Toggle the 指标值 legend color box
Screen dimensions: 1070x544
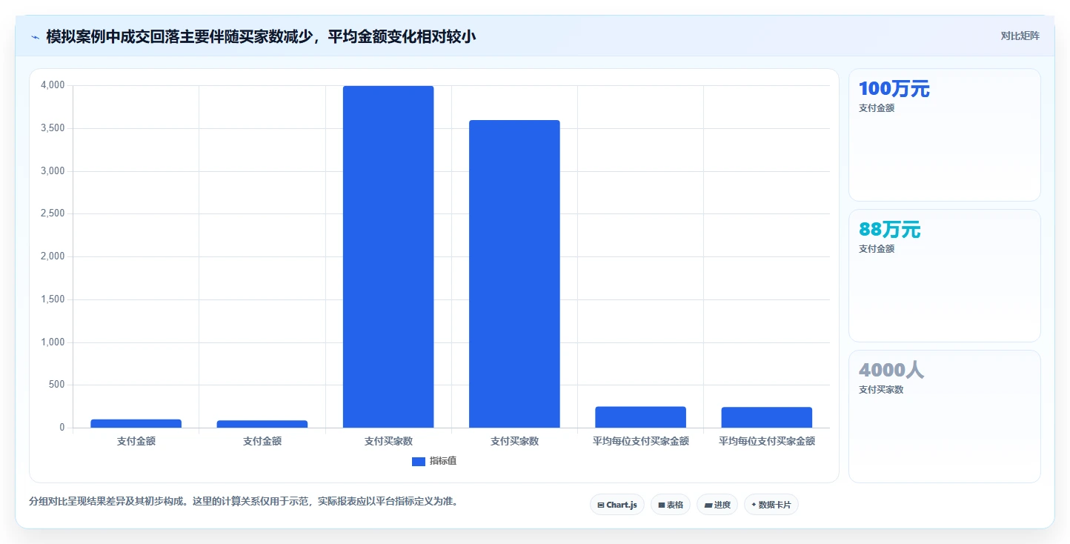click(419, 461)
